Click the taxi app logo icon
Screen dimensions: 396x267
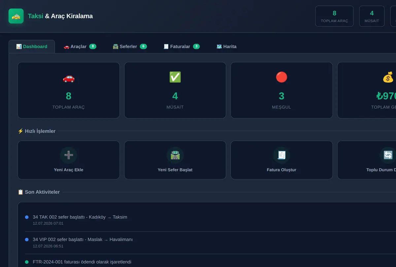click(x=16, y=16)
